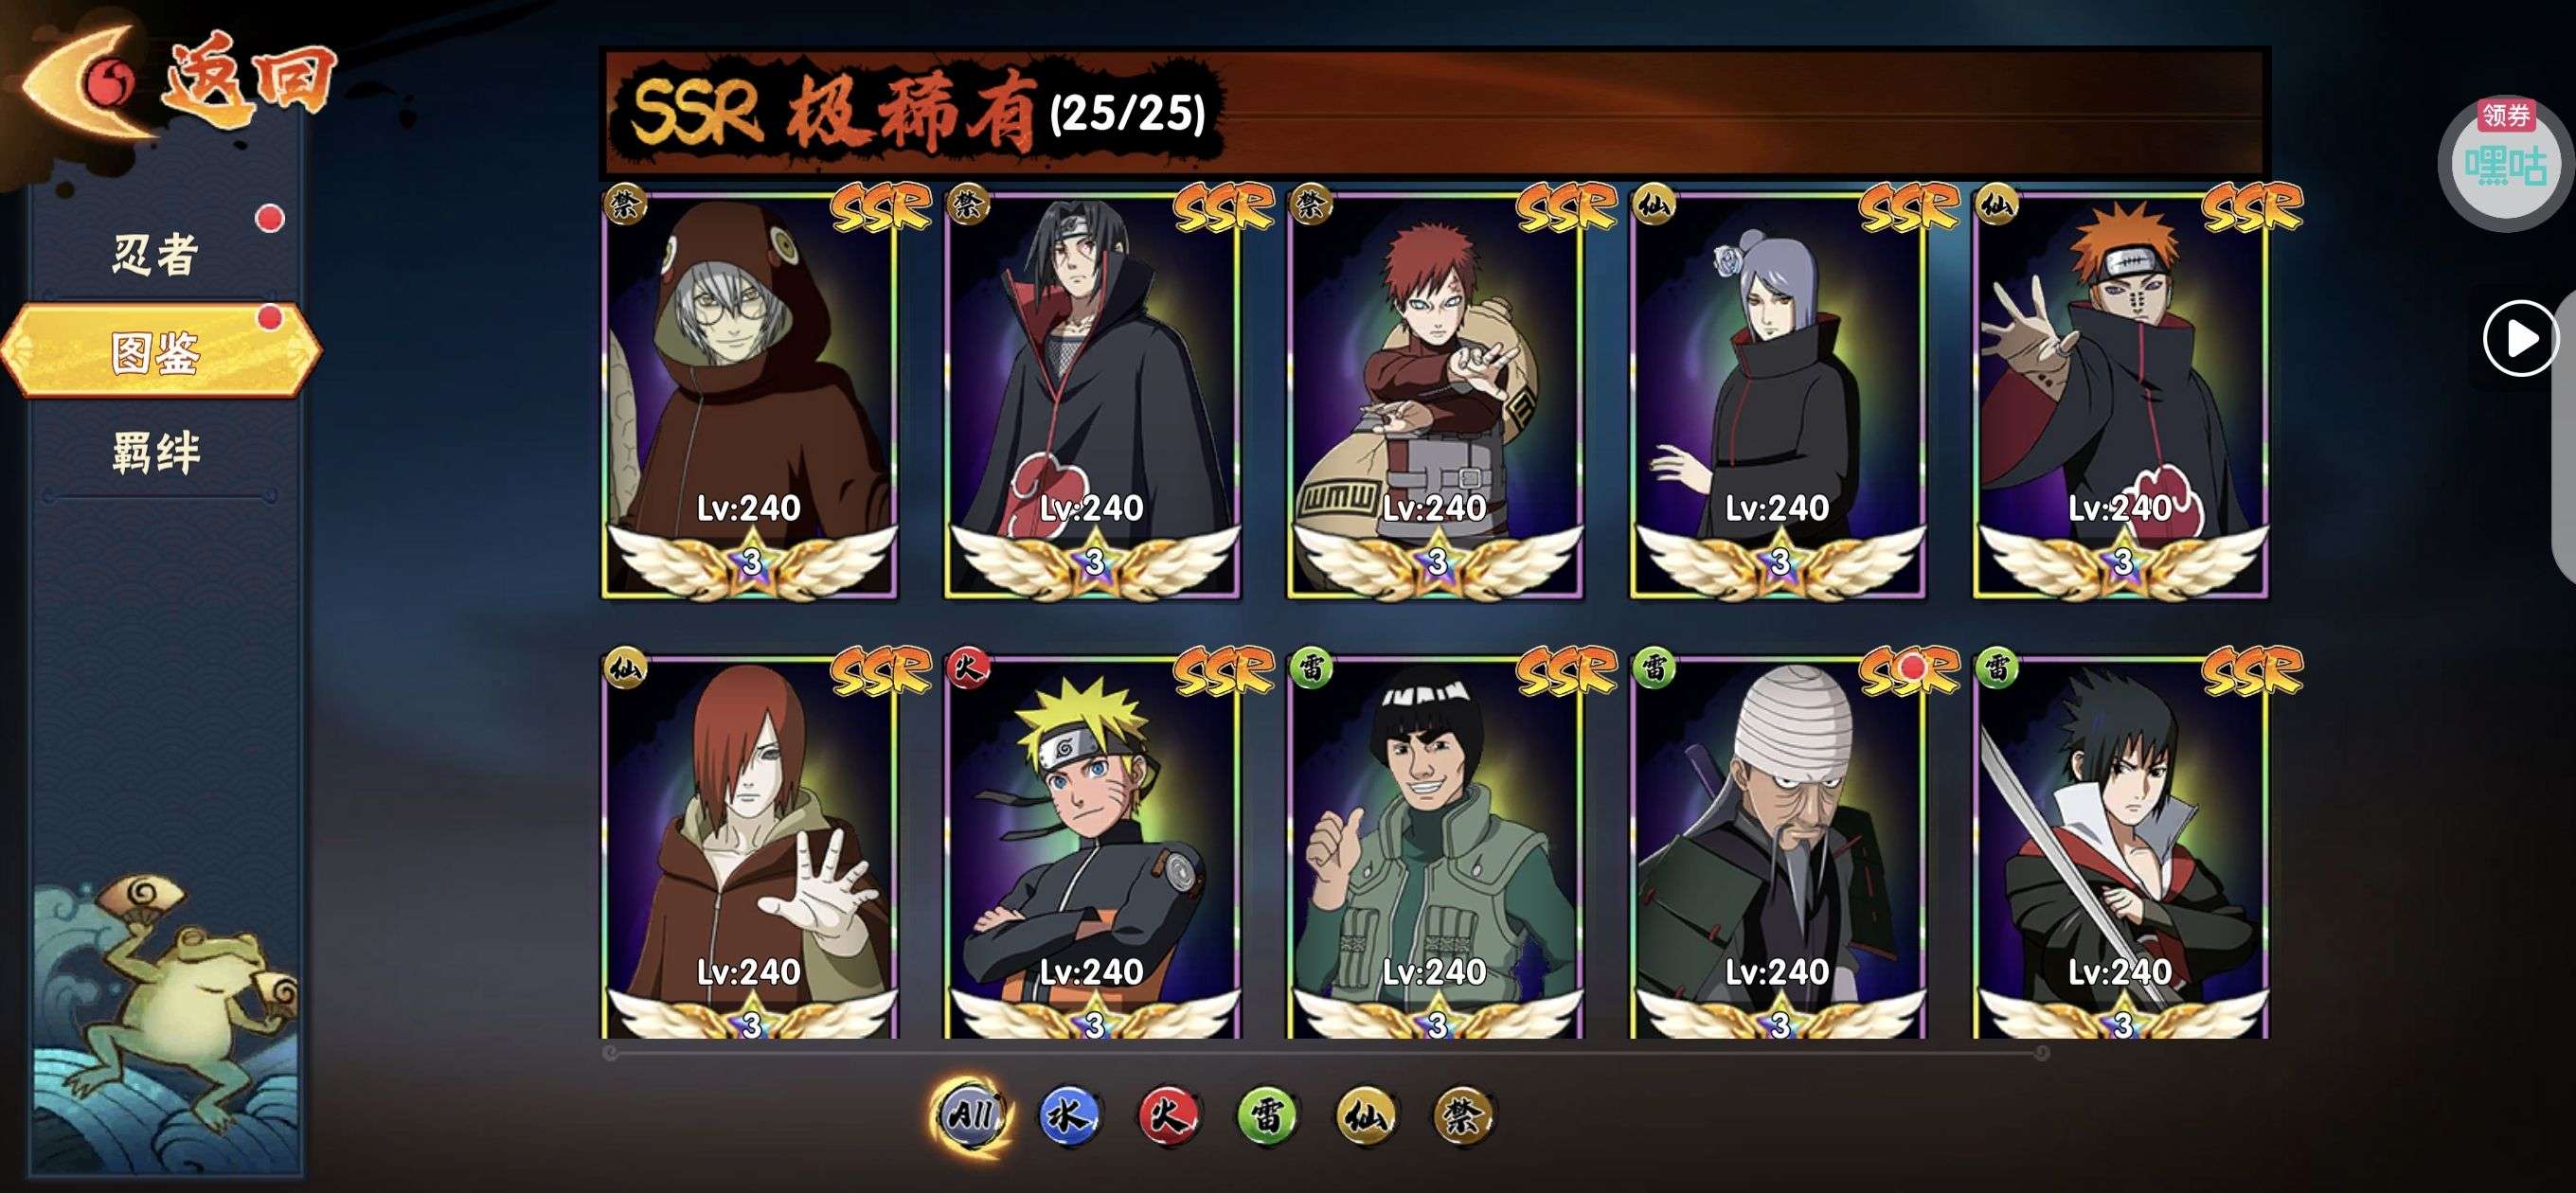
Task: Open the orange-haired Pain SSR card
Action: point(2122,395)
